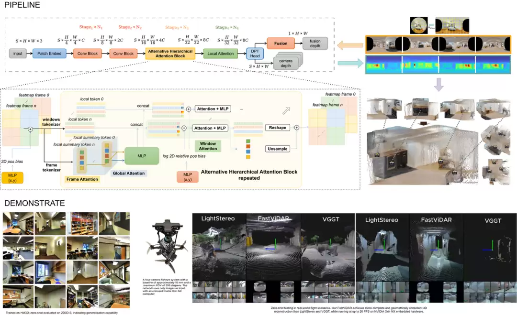517x315 pixels.
Task: Click the fusion depth output box
Action: [315, 43]
